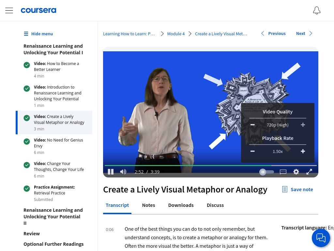The height and width of the screenshot is (251, 334).
Task: Click the Next chevron arrow
Action: pos(311,34)
